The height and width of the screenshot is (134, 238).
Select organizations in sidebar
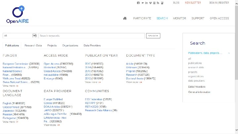click(196, 76)
